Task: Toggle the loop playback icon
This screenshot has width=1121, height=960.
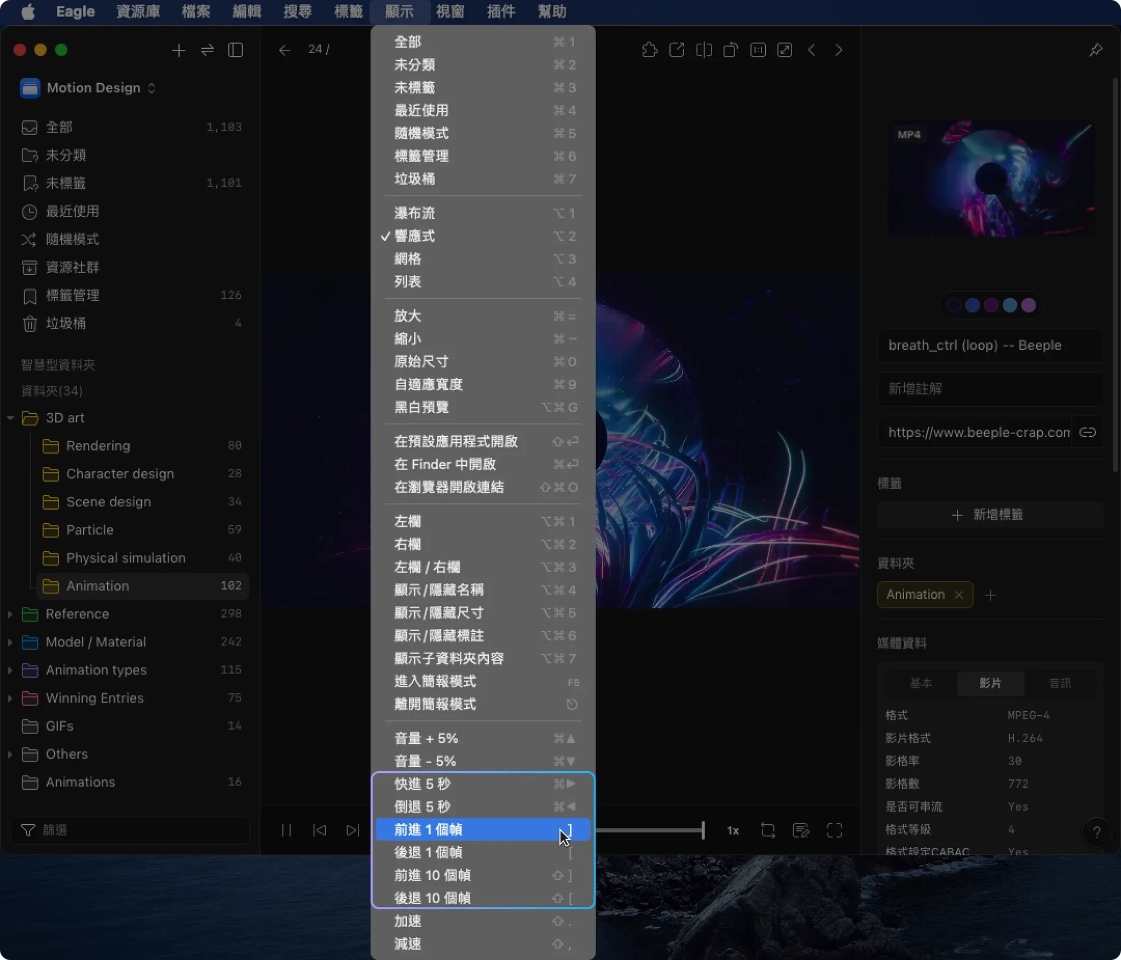Action: pyautogui.click(x=768, y=830)
